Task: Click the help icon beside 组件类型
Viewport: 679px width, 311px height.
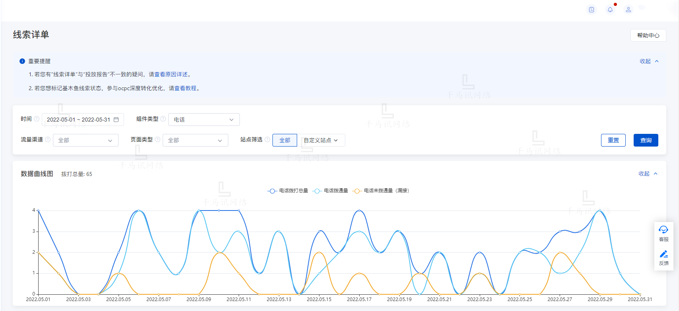Action: click(163, 119)
